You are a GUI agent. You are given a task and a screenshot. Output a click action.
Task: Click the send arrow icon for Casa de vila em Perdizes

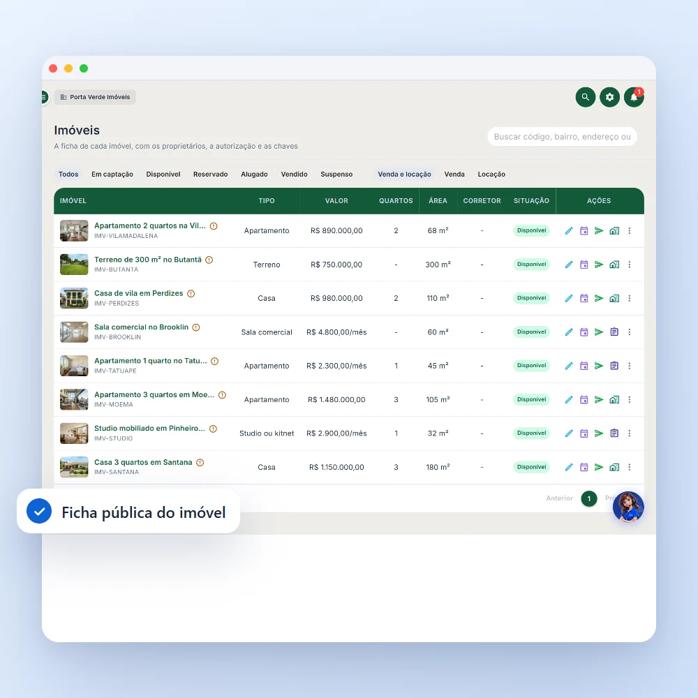599,298
